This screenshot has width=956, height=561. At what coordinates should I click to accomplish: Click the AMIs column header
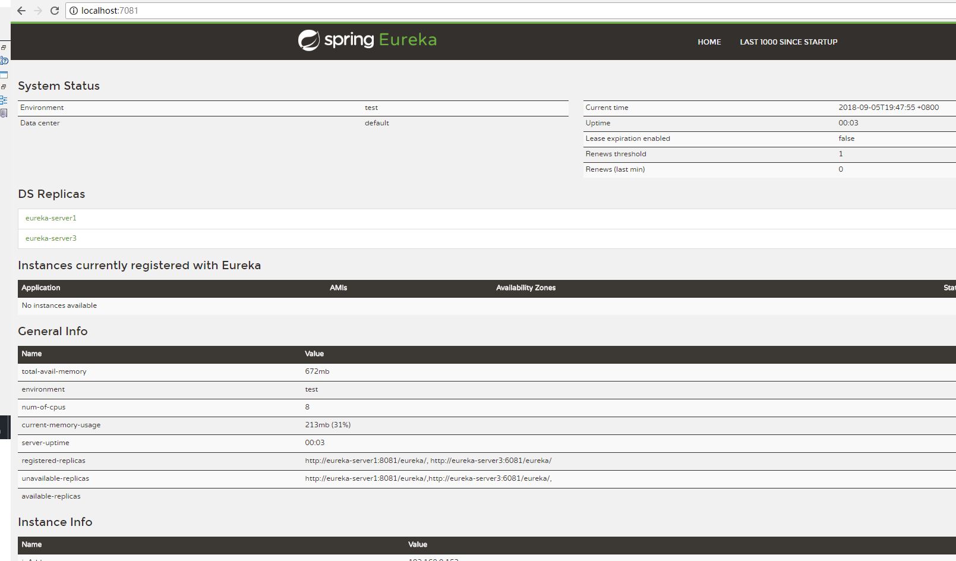[x=339, y=288]
